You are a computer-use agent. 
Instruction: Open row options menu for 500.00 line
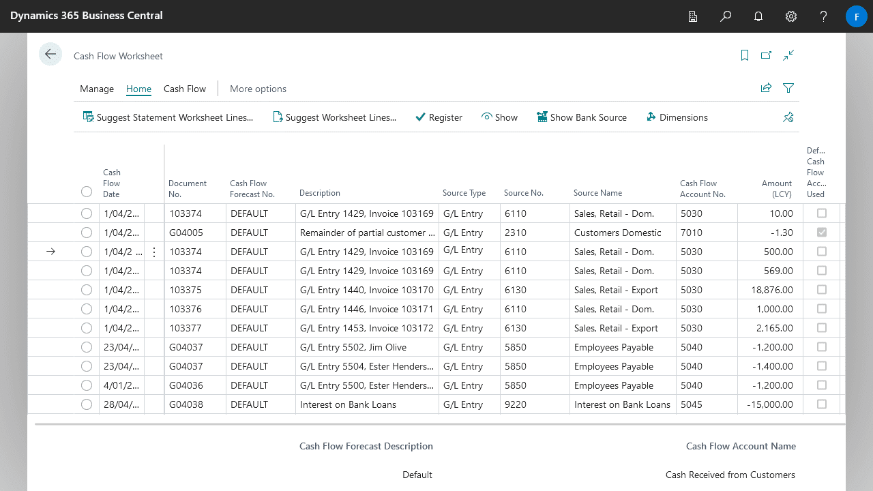click(x=154, y=252)
